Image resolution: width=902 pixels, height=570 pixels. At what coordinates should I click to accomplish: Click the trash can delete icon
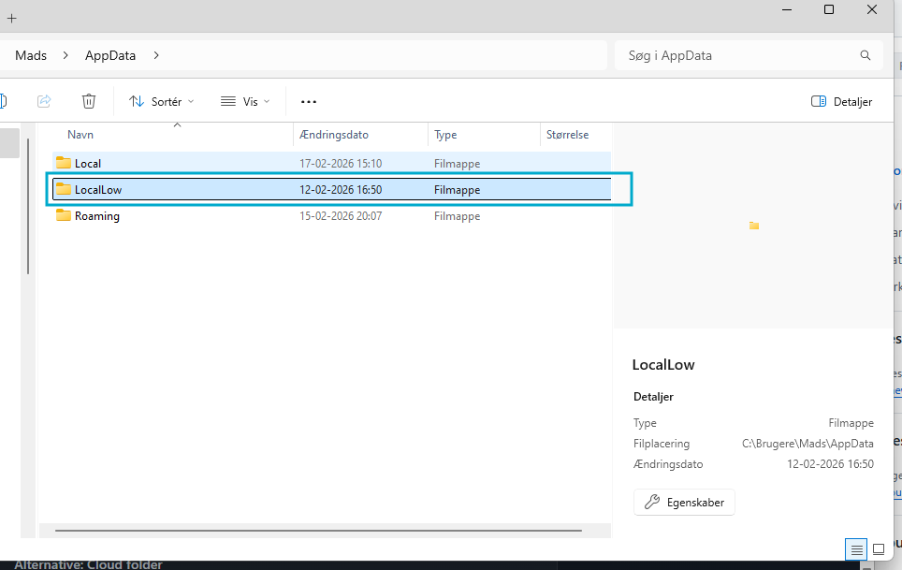coord(89,101)
